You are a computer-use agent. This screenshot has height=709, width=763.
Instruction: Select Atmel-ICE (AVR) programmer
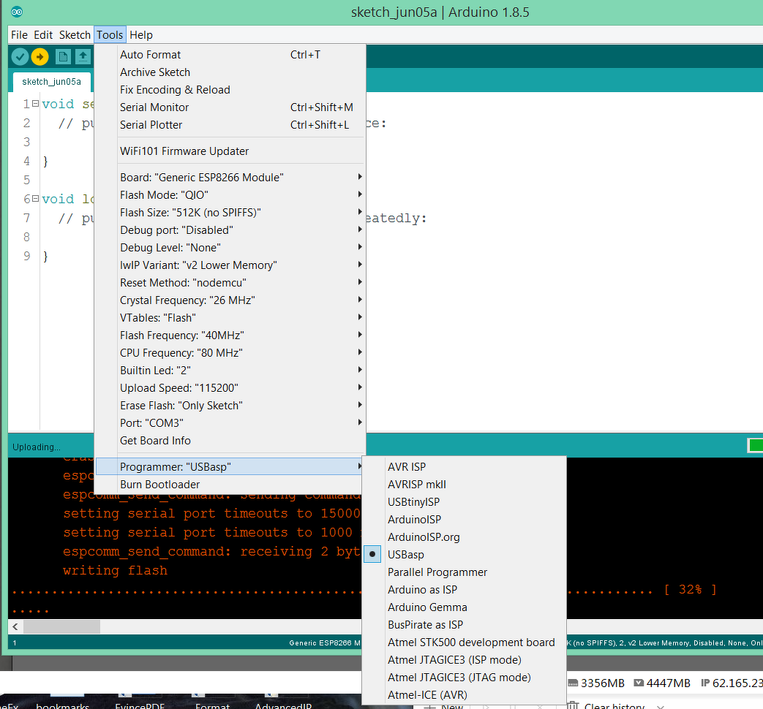tap(465, 694)
